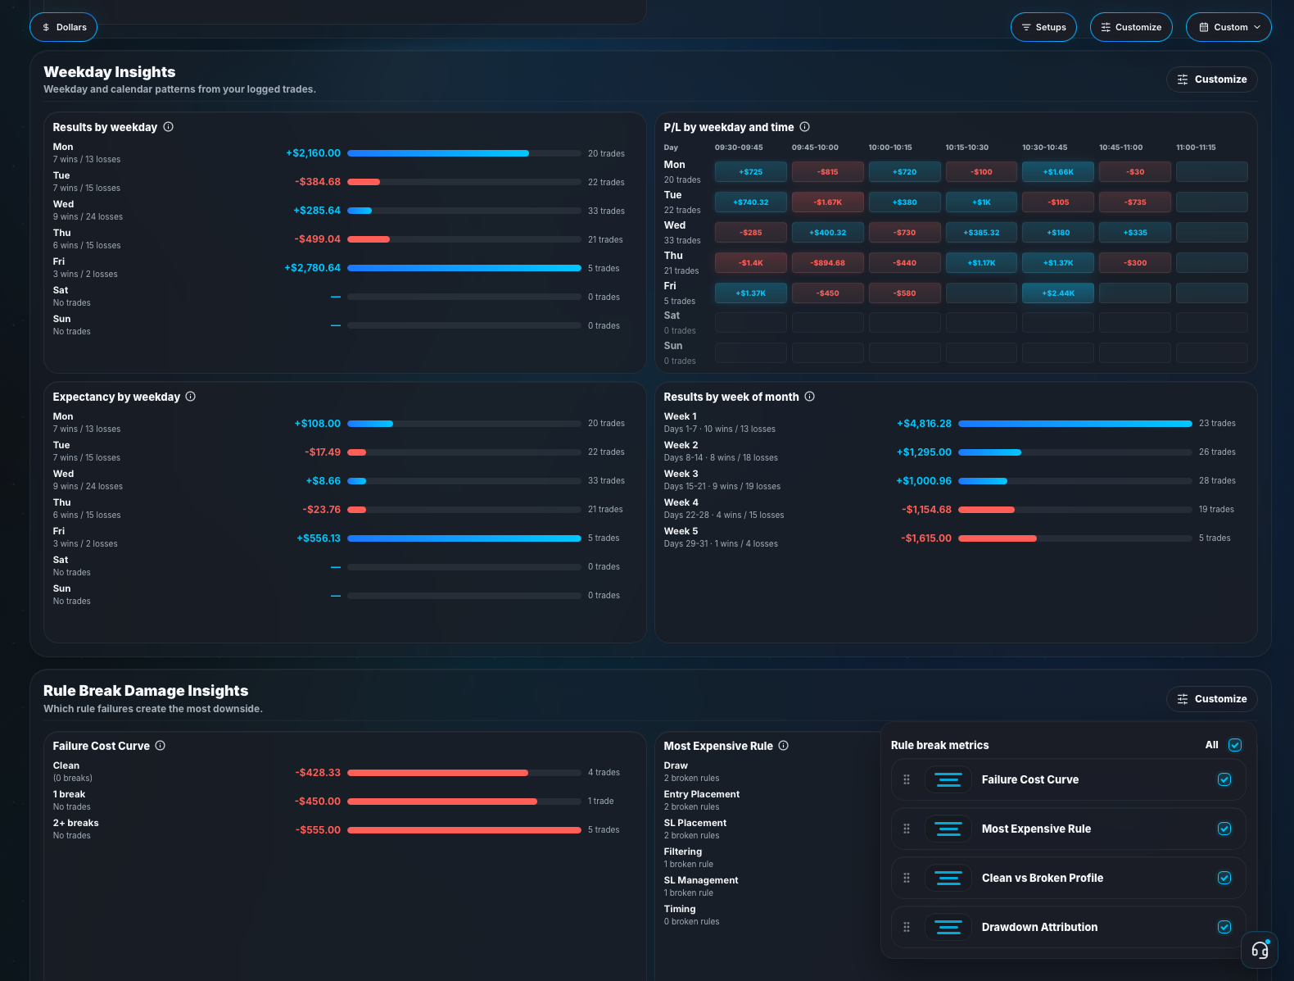Uncheck the Drawdown Attribution metric checkbox

tap(1224, 927)
